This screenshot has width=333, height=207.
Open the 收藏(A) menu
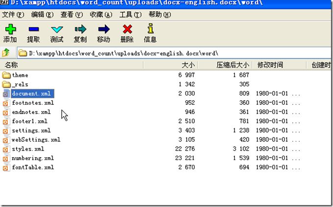click(x=101, y=15)
